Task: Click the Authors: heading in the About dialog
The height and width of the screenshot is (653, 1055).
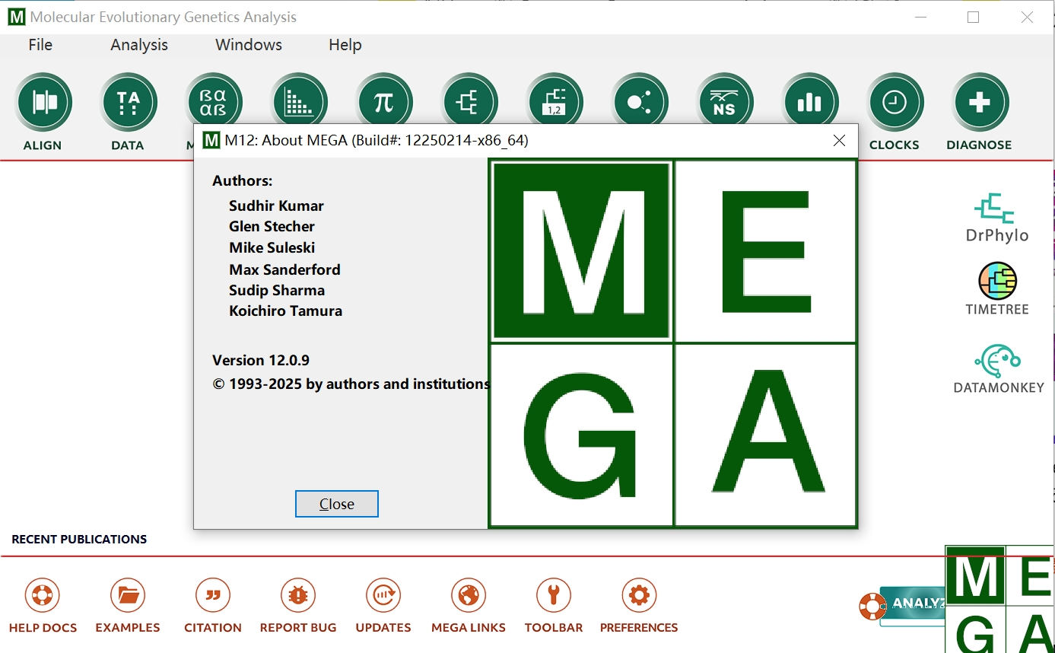Action: pos(242,180)
